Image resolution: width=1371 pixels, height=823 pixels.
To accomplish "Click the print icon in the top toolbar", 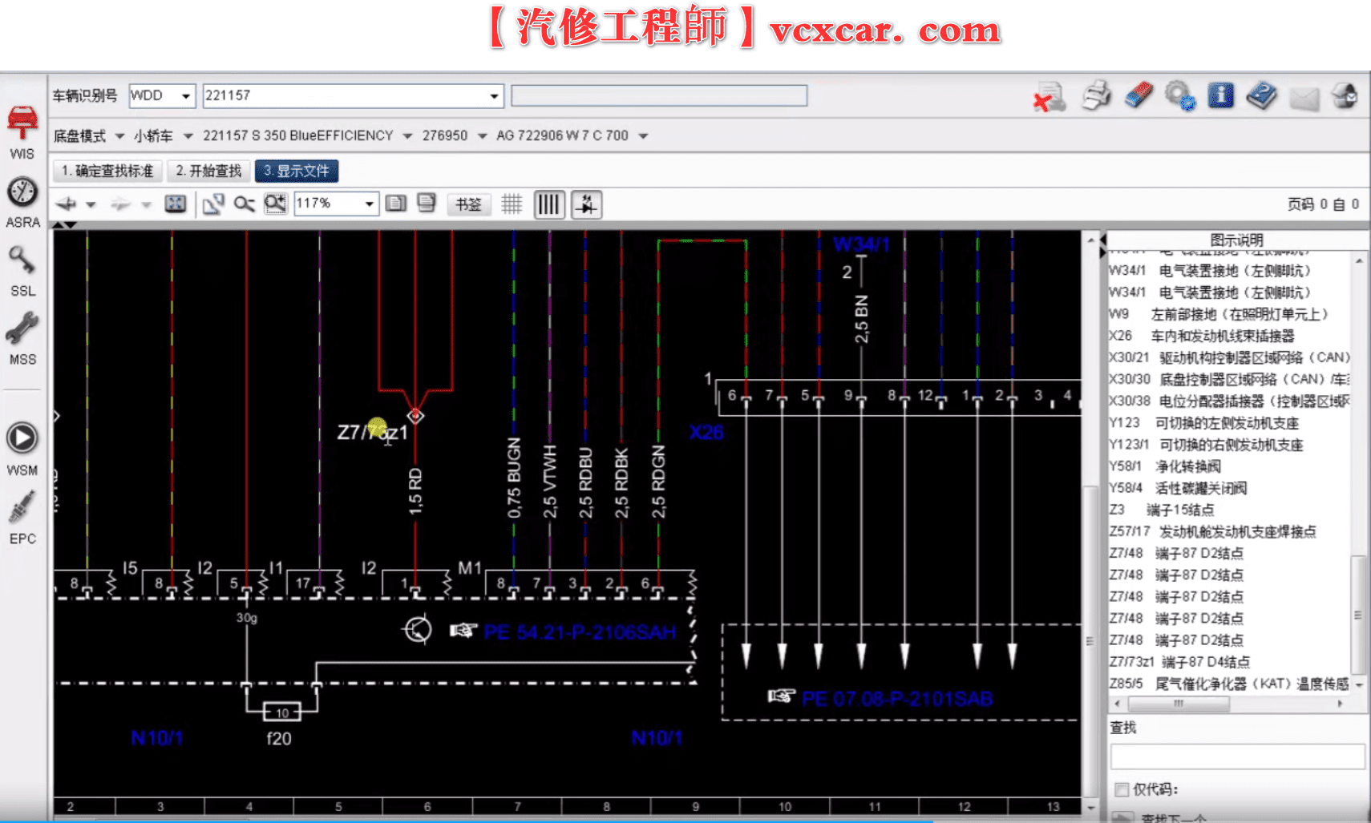I will [x=1096, y=96].
